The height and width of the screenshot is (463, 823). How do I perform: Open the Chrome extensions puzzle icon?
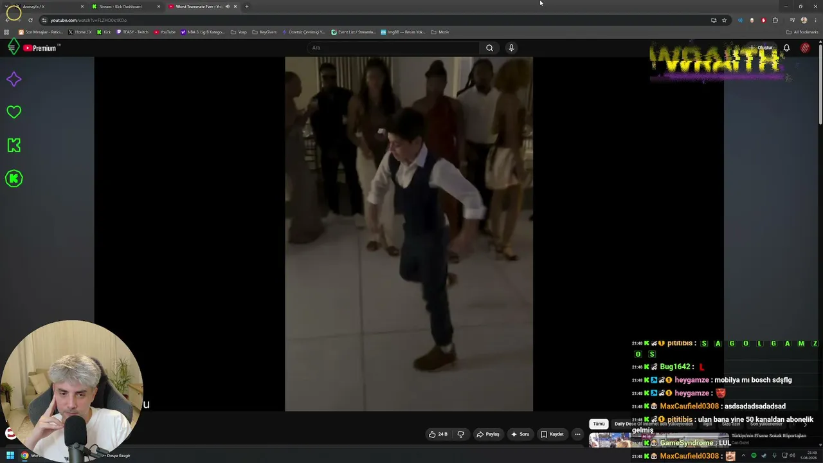point(775,20)
